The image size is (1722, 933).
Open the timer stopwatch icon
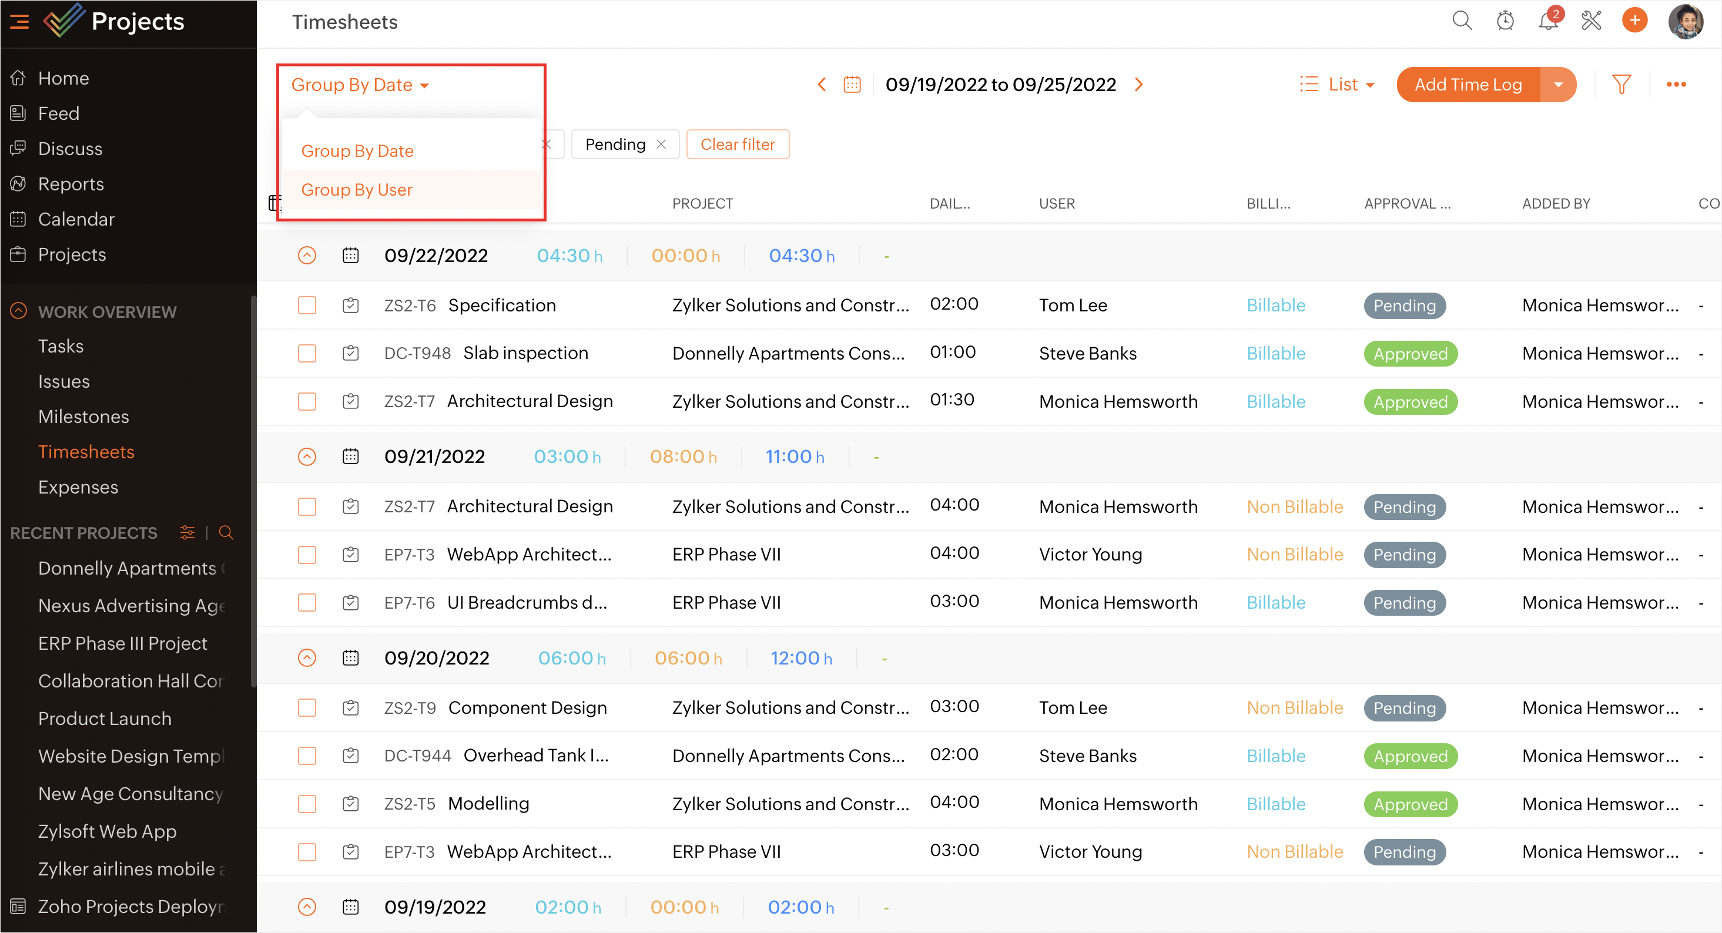[x=1505, y=21]
